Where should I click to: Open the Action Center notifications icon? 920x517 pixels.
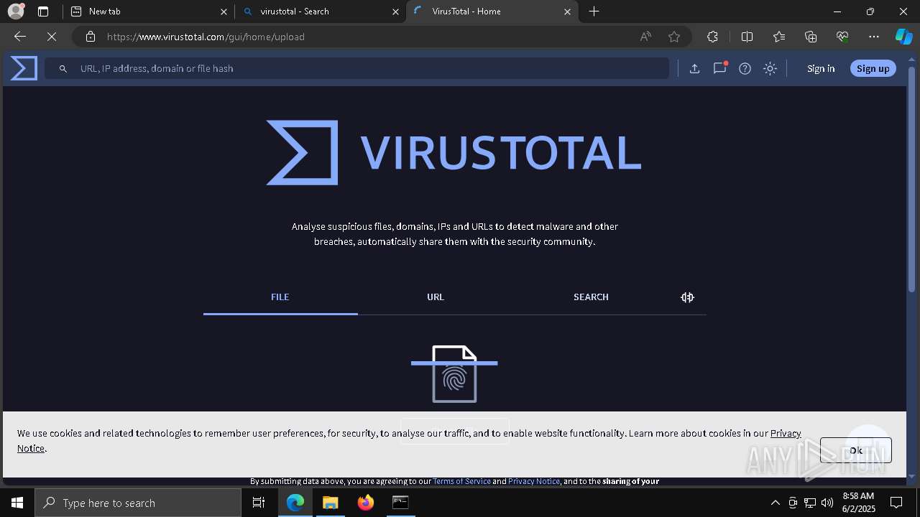(x=896, y=503)
